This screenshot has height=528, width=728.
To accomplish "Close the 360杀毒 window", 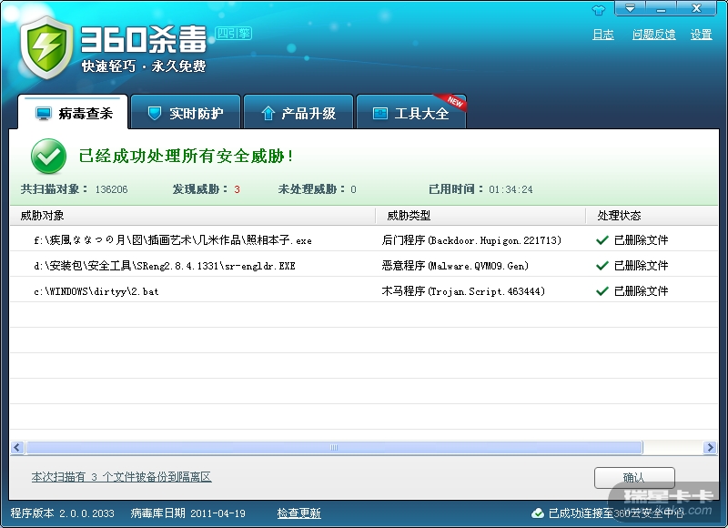I will click(696, 8).
